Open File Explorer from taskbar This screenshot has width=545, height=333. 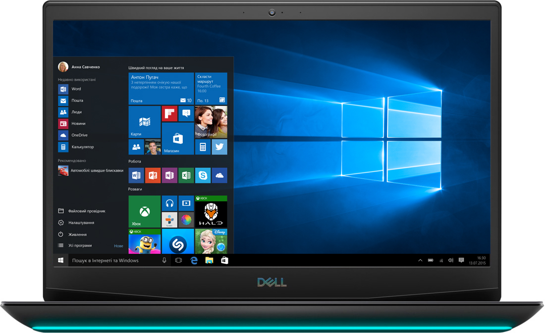[x=209, y=260]
